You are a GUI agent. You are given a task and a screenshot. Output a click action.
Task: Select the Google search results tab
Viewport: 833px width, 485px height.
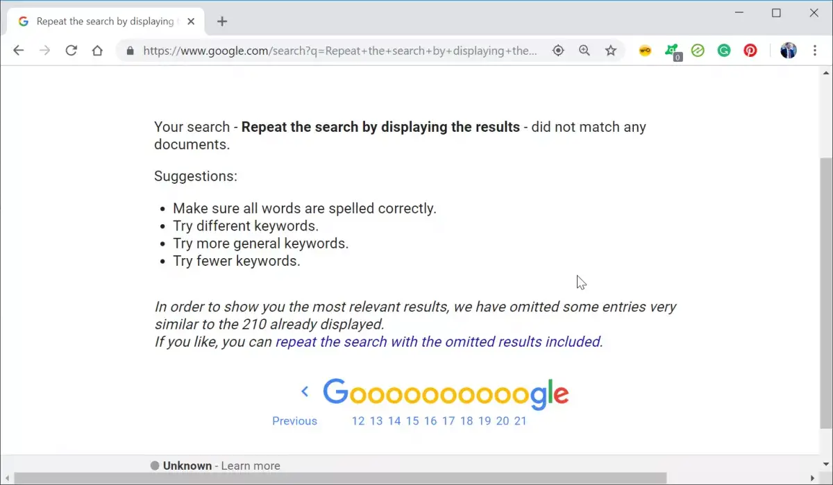104,22
